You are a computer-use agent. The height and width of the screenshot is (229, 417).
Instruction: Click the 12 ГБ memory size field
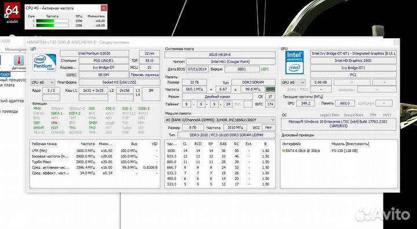point(195,82)
